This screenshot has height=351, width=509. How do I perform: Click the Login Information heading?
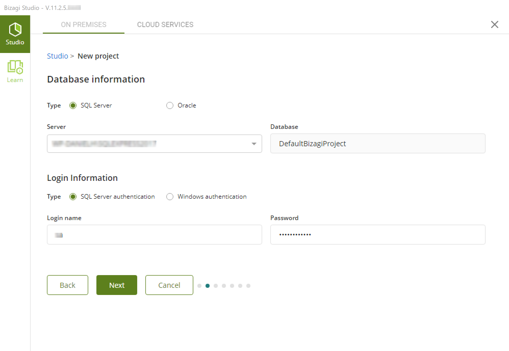82,178
